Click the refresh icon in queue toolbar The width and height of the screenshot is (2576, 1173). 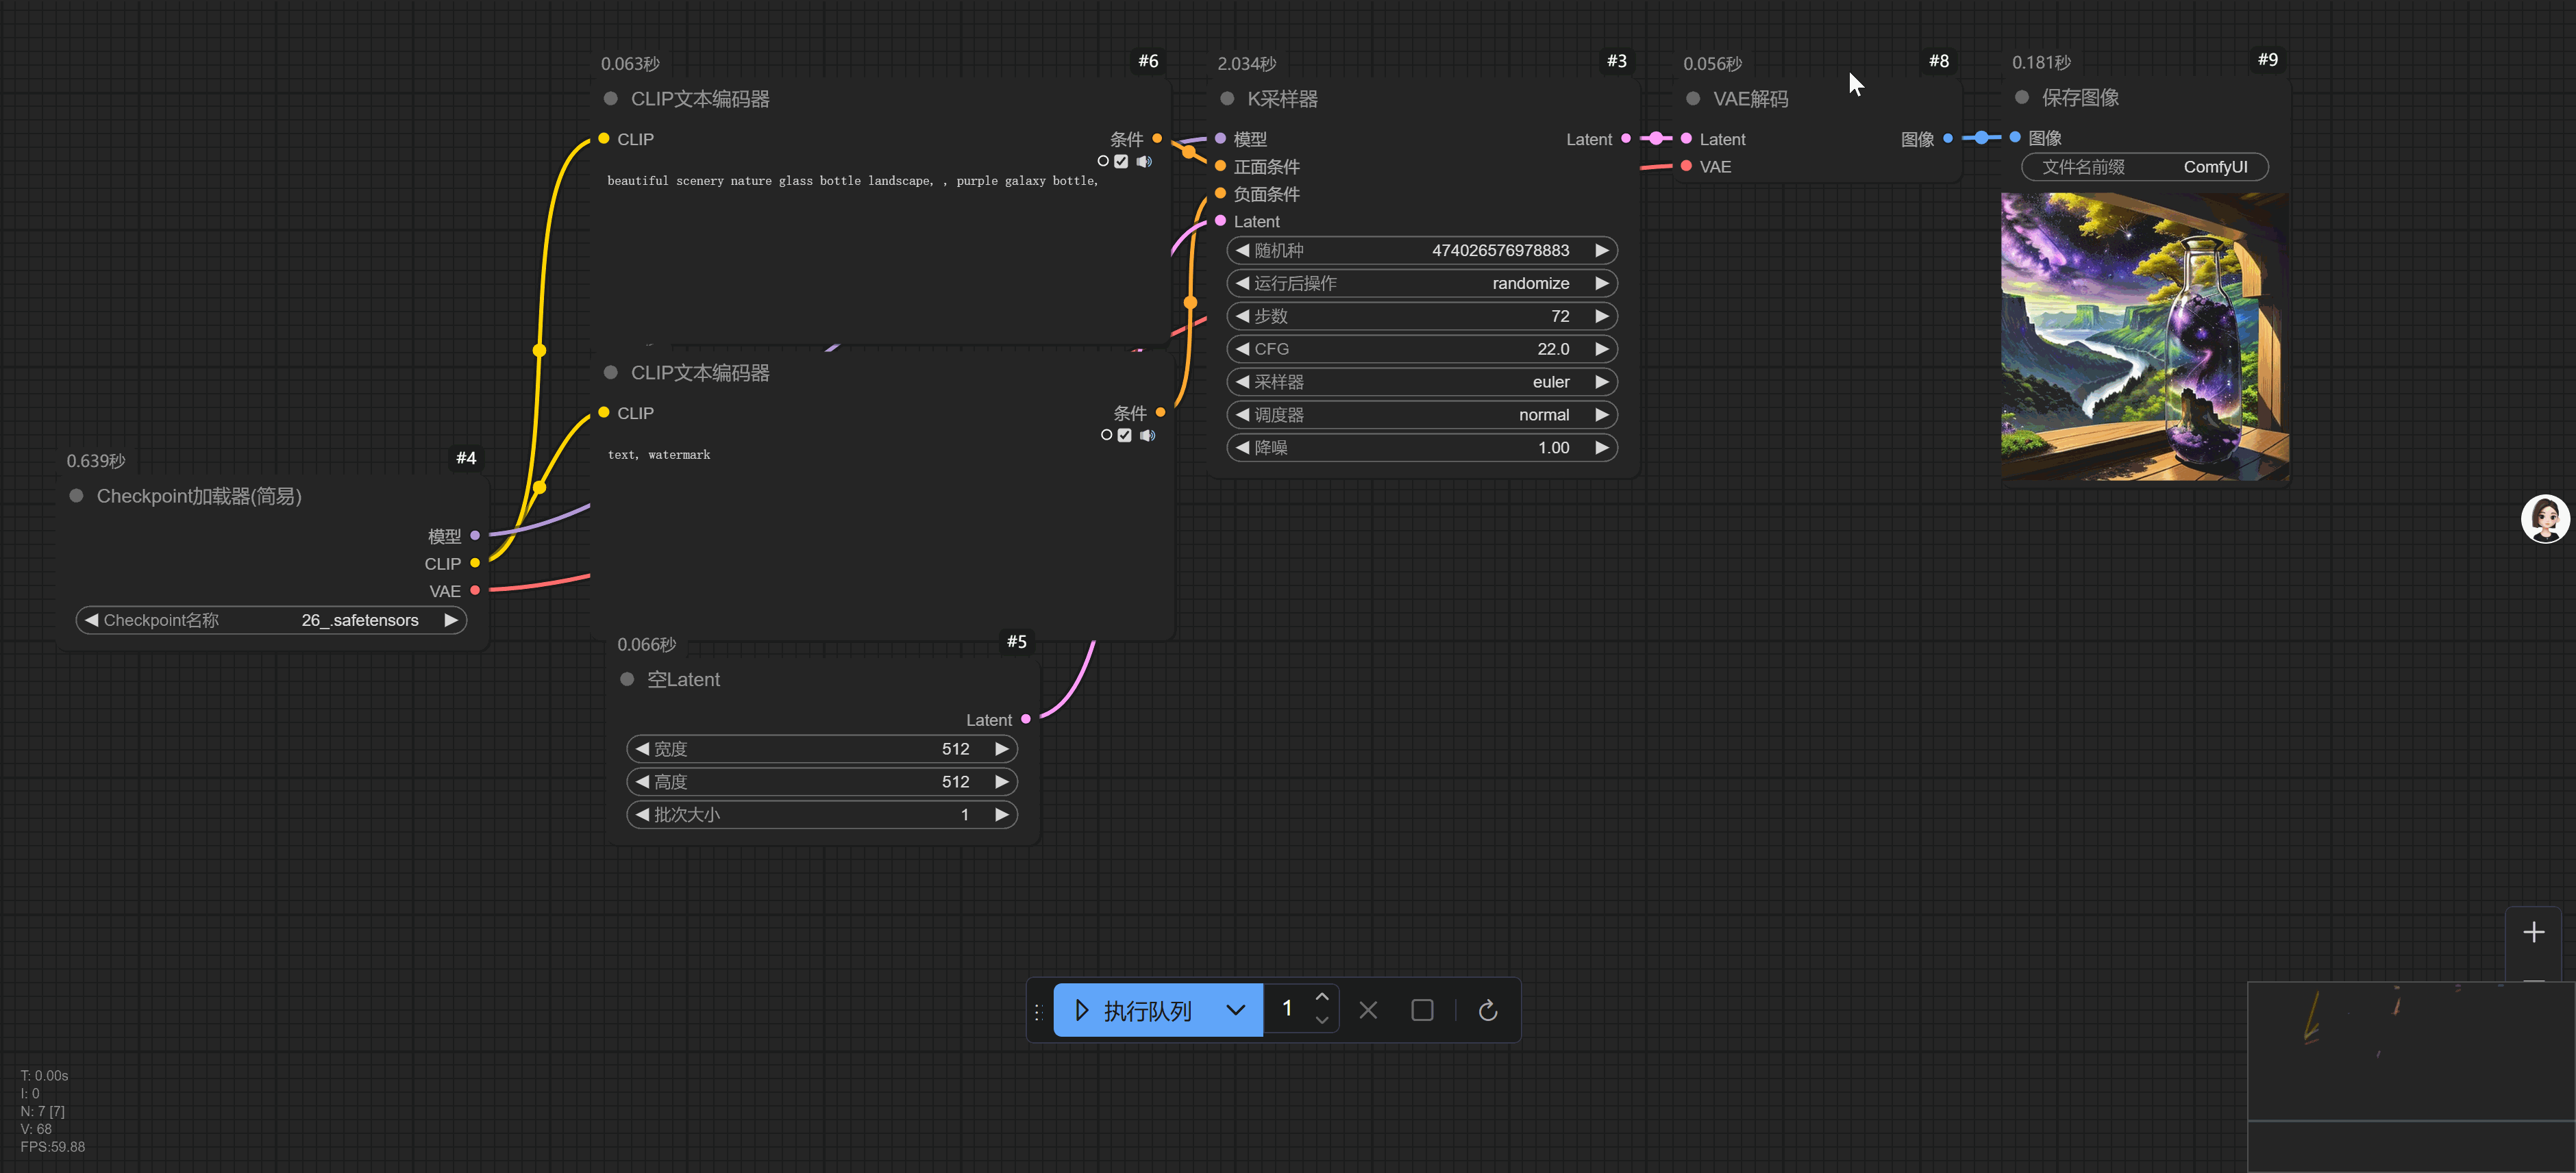[x=1487, y=1010]
